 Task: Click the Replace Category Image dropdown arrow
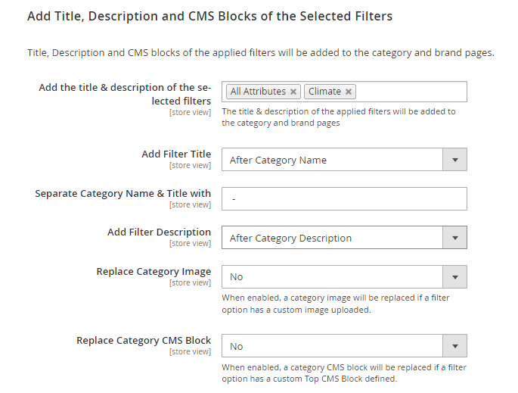click(455, 277)
